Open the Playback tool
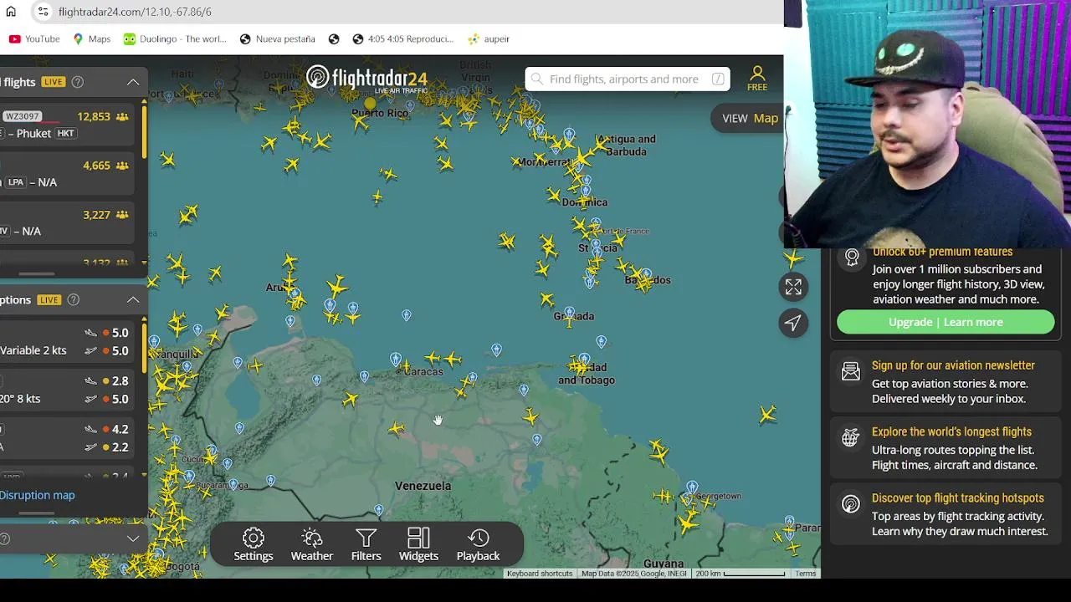Viewport: 1071px width, 602px height. click(x=478, y=545)
